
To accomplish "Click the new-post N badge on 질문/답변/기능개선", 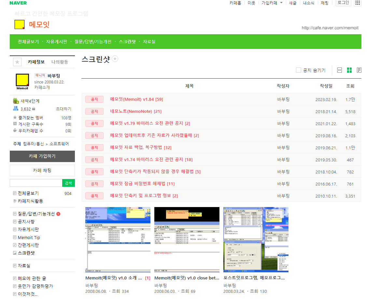I will coord(58,214).
